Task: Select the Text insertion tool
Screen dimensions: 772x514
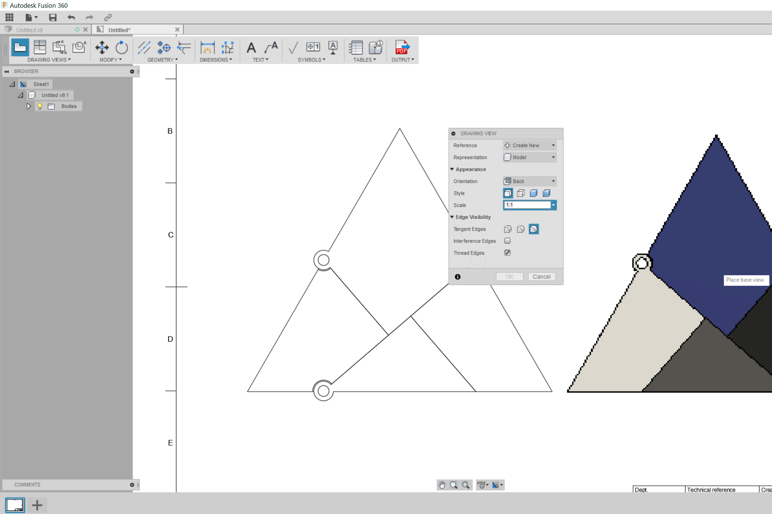Action: (x=253, y=49)
